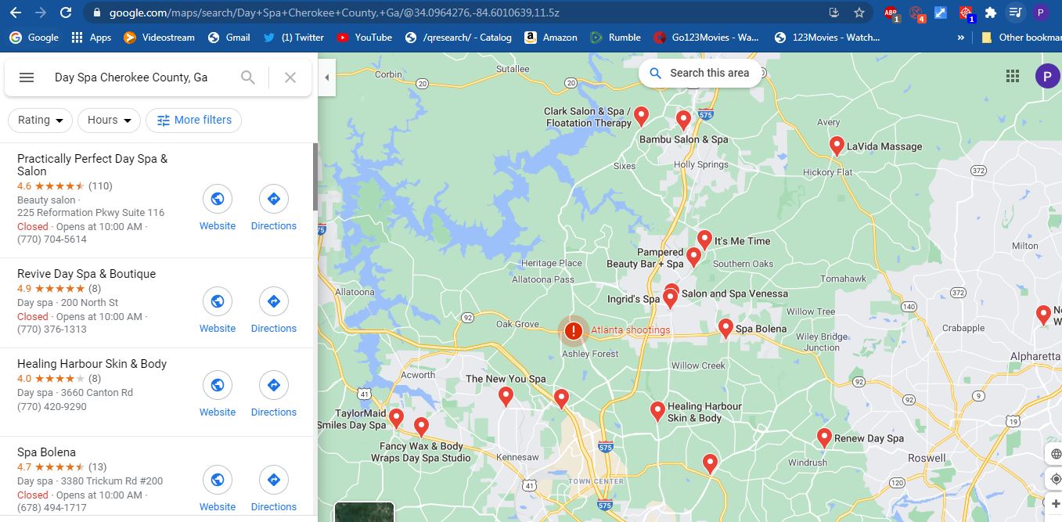Open the Gmail bookmark
1062x522 pixels.
(229, 37)
